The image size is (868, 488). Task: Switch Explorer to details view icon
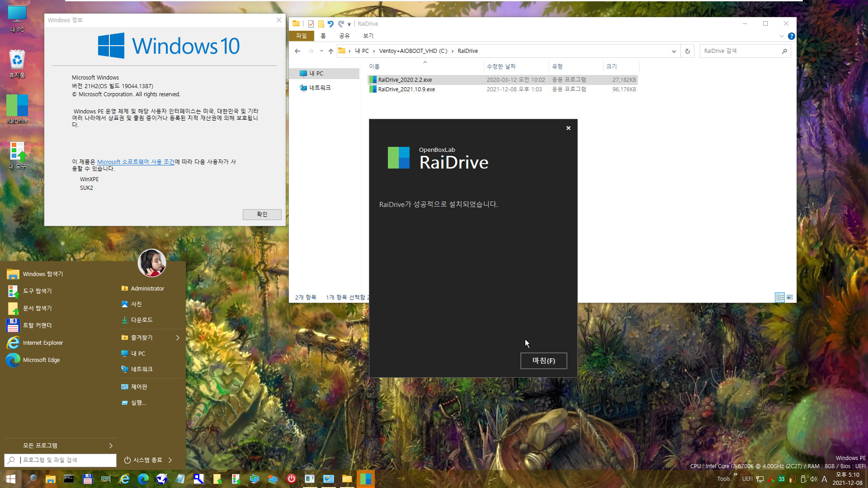pos(780,297)
